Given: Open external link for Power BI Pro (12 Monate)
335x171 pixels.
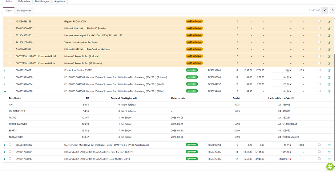Looking at the screenshot, I should point(329,63).
